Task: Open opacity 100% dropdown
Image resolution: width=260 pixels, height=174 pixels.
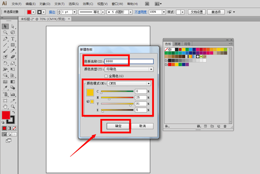Action: pos(164,12)
